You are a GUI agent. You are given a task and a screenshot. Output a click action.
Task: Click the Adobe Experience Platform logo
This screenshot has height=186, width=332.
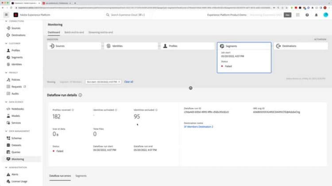click(15, 15)
